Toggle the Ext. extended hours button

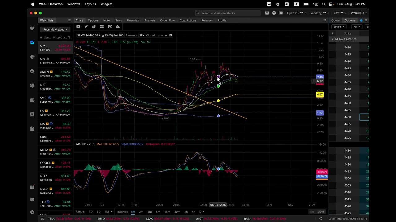[312, 212]
